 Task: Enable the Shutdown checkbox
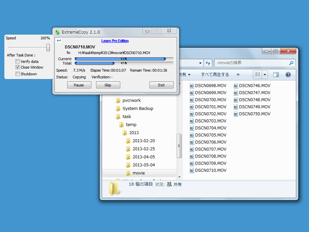coord(17,74)
